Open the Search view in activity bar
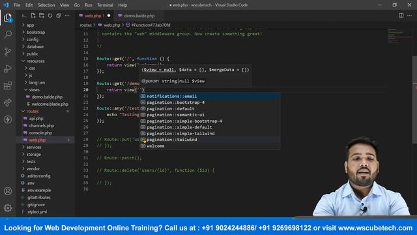The image size is (417, 235). tap(8, 35)
